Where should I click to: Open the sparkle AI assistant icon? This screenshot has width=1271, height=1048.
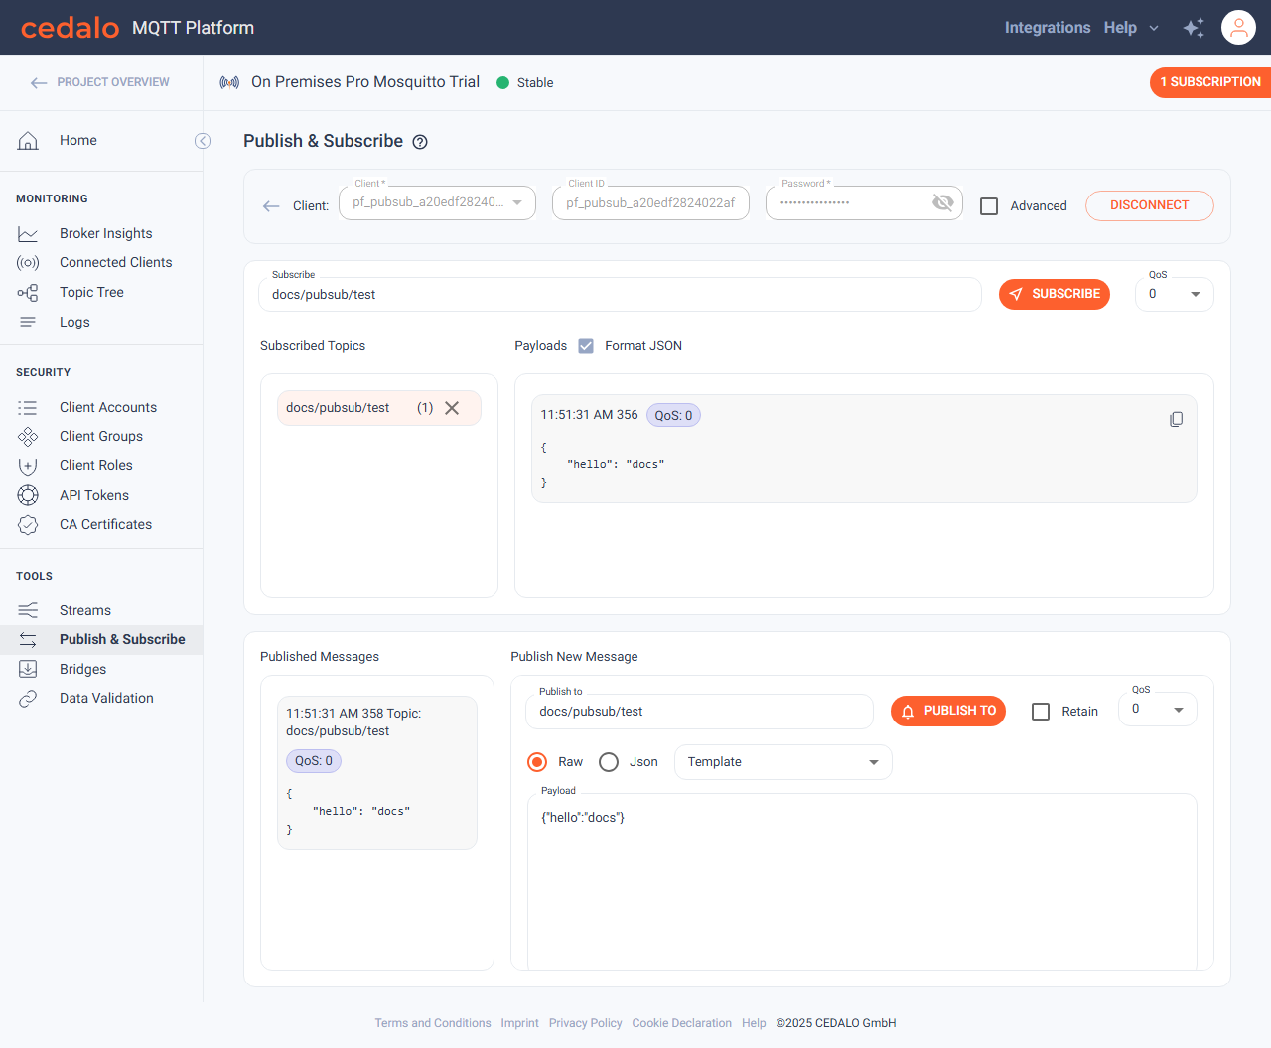pyautogui.click(x=1194, y=28)
